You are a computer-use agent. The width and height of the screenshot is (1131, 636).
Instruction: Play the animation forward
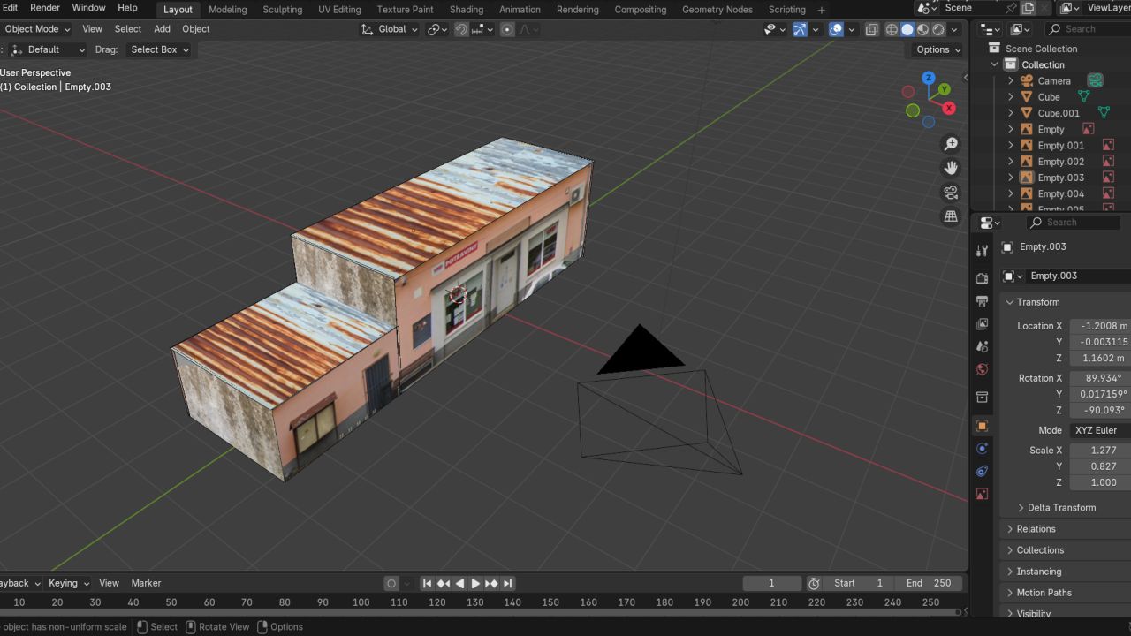[475, 583]
